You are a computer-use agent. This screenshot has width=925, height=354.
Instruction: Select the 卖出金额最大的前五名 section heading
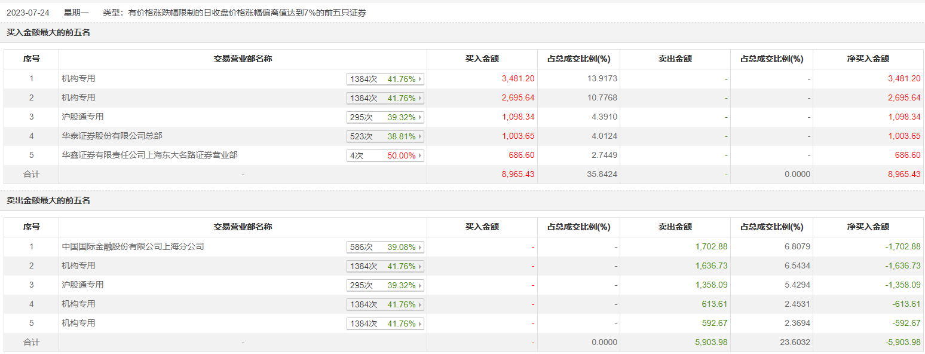(x=48, y=200)
